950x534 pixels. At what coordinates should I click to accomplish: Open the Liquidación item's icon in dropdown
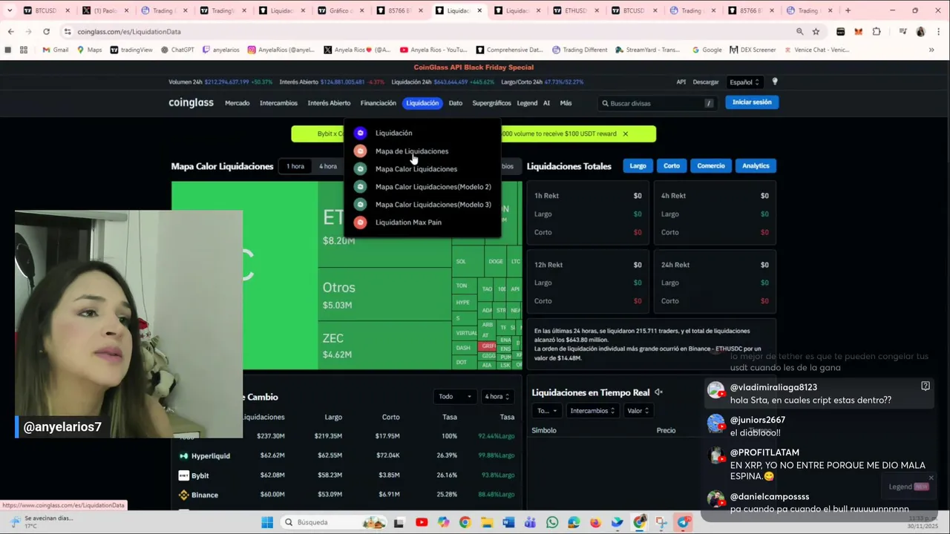pos(360,133)
